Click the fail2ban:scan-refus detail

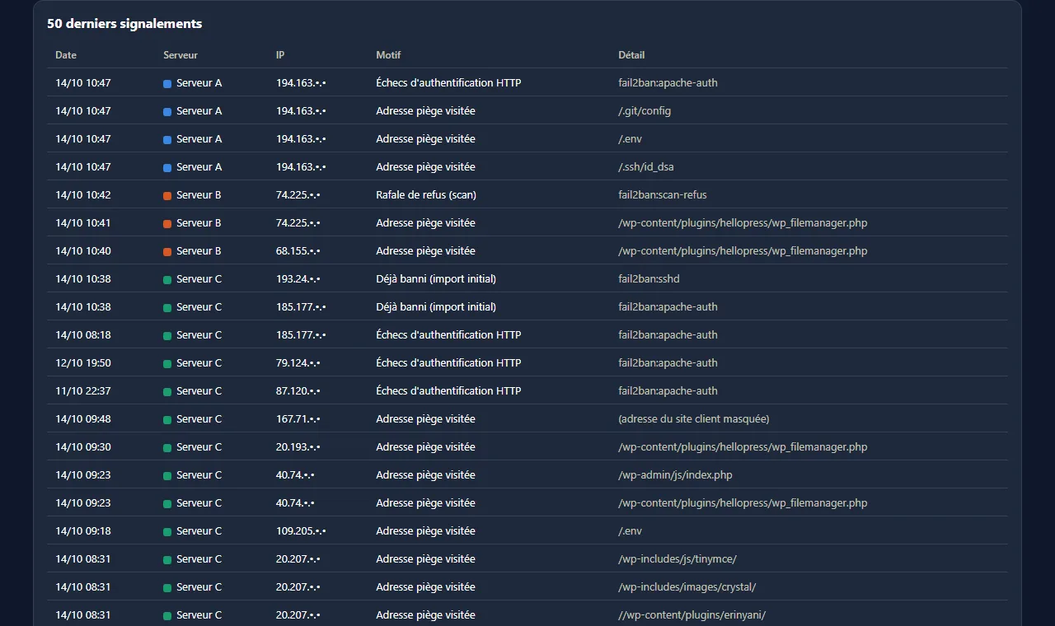point(663,195)
